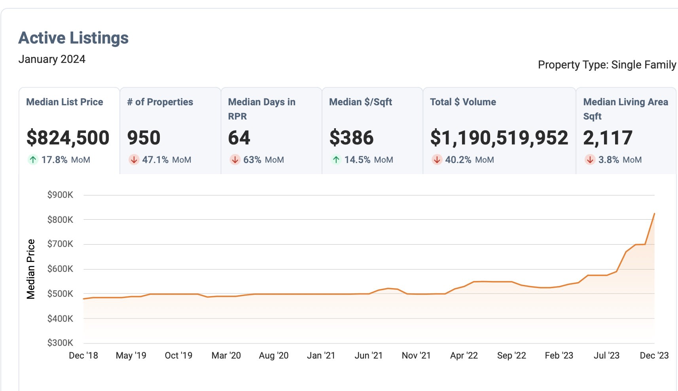The image size is (678, 391).
Task: Click red down arrow under Median Days in RPR
Action: point(235,160)
